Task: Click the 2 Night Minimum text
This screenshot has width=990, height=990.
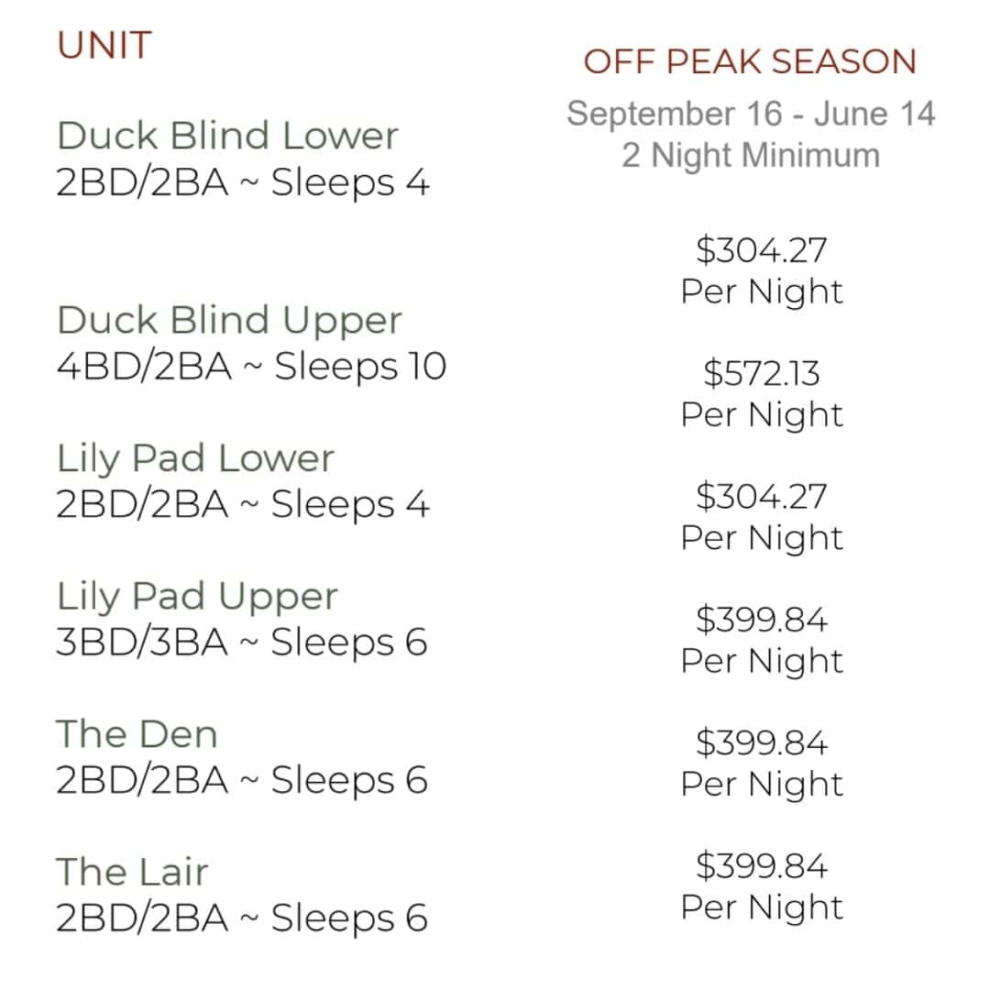Action: click(751, 155)
